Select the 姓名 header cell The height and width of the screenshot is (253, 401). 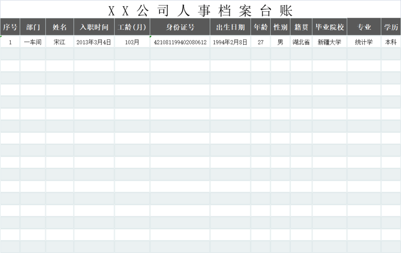click(59, 27)
